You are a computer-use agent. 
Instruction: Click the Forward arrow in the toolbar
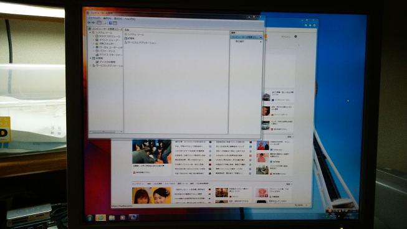pos(93,23)
